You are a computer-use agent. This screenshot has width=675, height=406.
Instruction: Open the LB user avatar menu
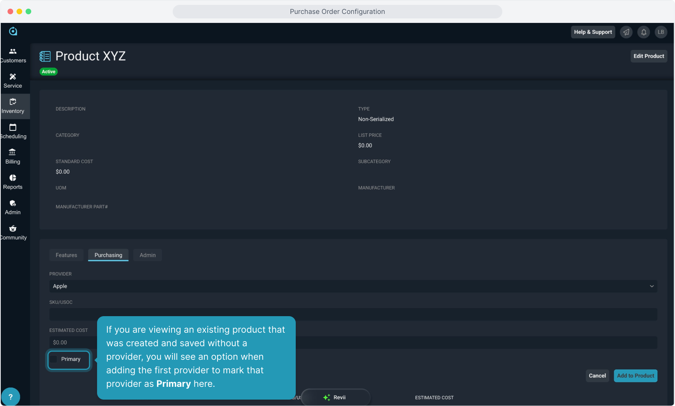click(x=661, y=32)
